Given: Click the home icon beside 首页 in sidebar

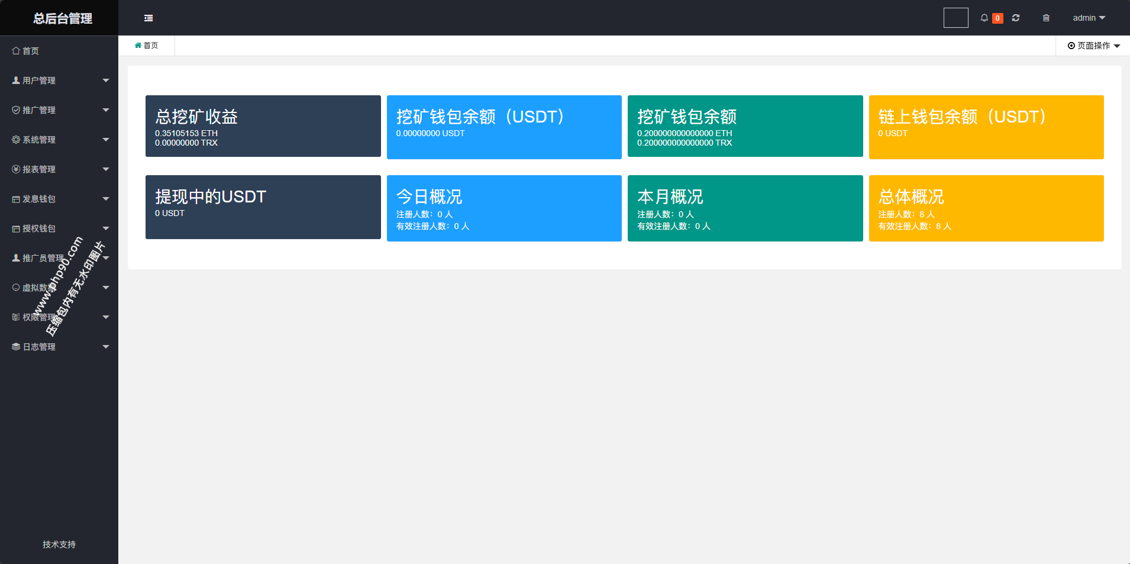Looking at the screenshot, I should tap(16, 51).
